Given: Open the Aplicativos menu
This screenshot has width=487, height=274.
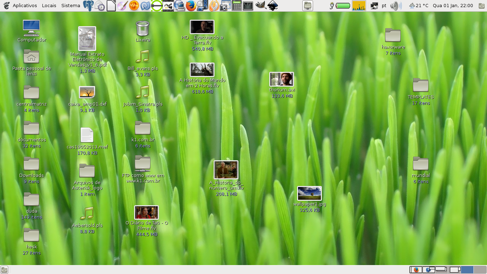Looking at the screenshot, I should tap(25, 6).
